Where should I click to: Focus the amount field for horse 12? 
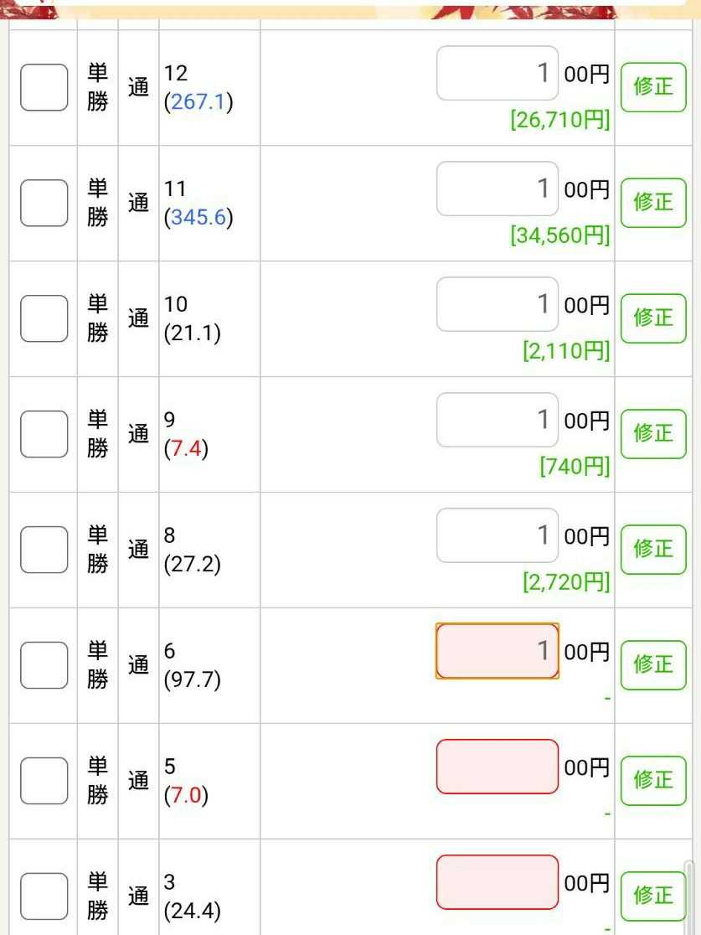tap(497, 74)
